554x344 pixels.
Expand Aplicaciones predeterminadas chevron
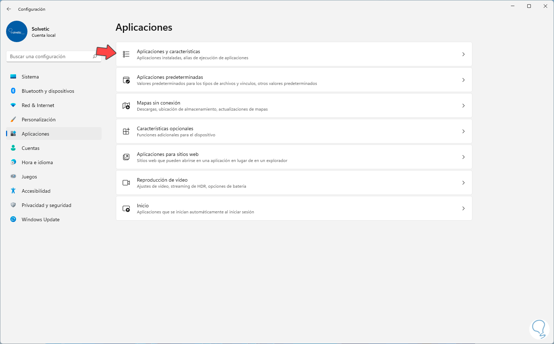[463, 80]
